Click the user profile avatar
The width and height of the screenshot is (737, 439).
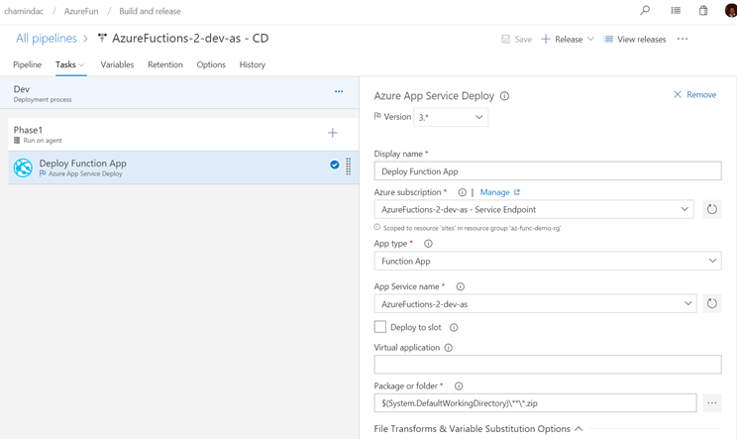[729, 11]
